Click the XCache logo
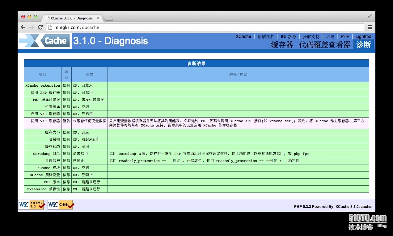This screenshot has width=393, height=236. point(44,41)
